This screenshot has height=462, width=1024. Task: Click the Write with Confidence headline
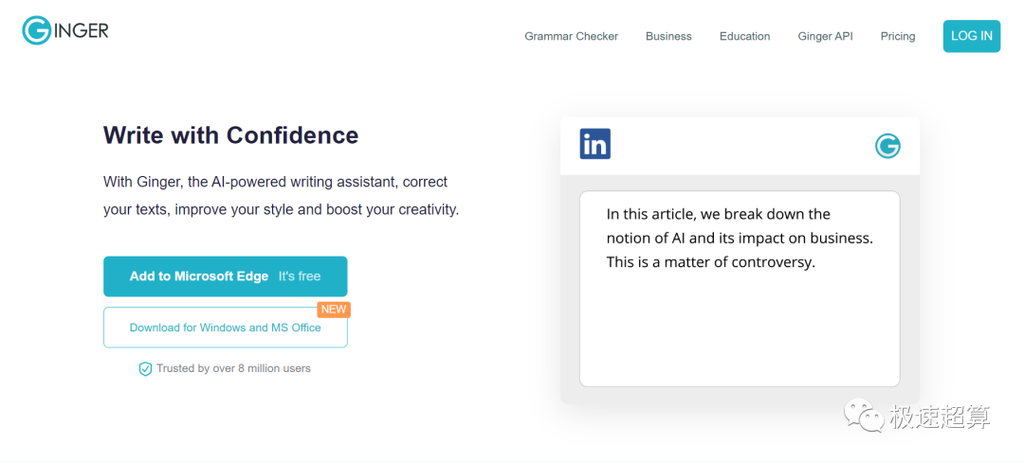pyautogui.click(x=231, y=134)
